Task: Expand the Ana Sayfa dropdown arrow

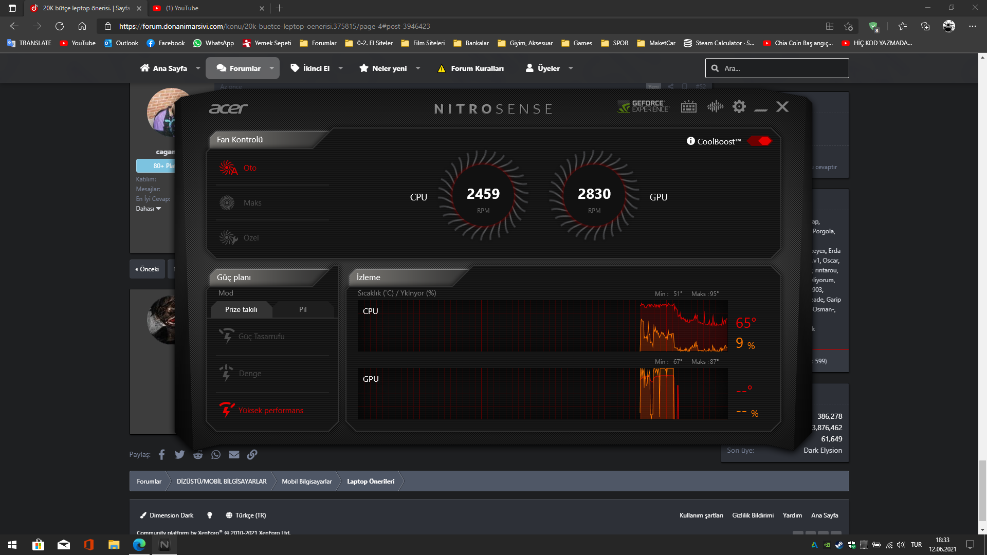Action: tap(198, 68)
